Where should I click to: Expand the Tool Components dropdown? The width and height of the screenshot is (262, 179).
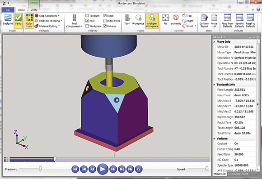[x=74, y=21]
